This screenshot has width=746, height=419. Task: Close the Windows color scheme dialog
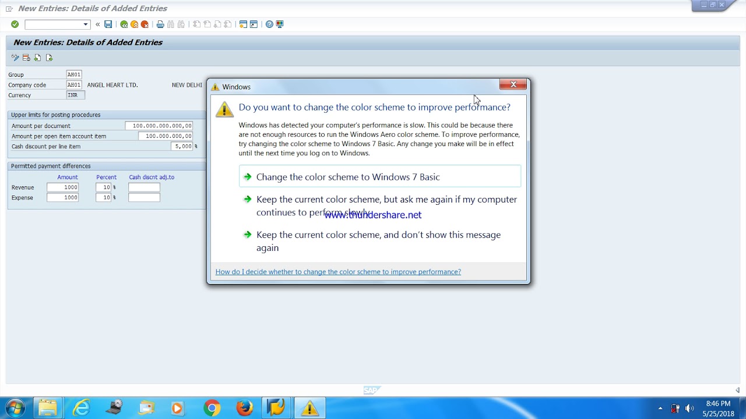point(513,84)
